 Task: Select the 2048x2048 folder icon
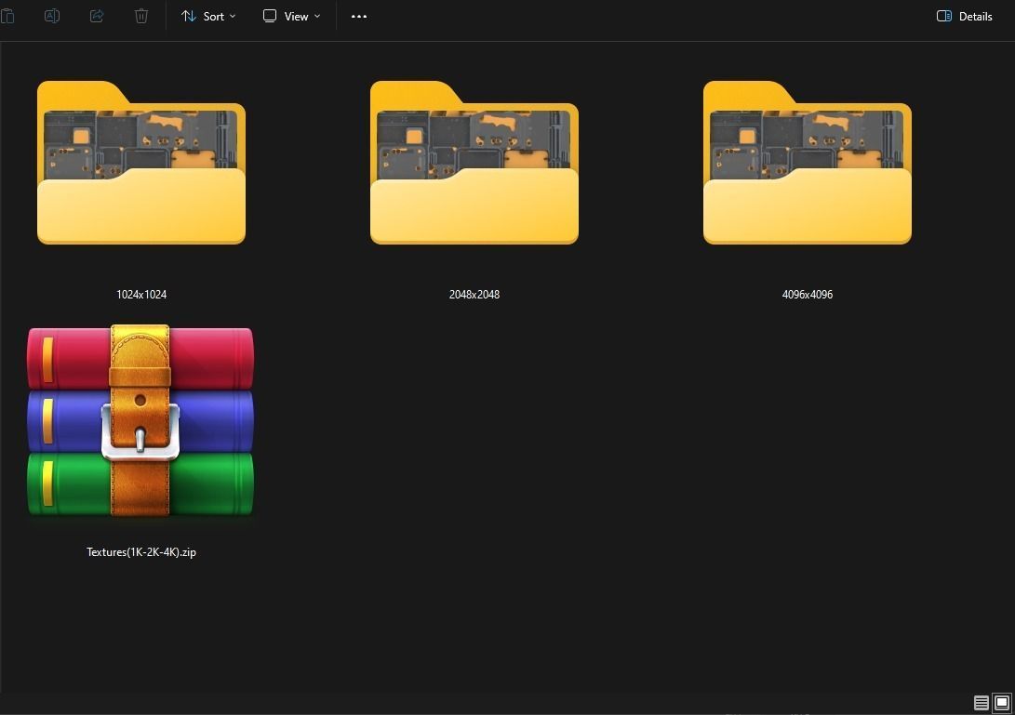(x=474, y=163)
